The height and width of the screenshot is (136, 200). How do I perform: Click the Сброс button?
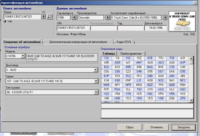click(x=130, y=127)
